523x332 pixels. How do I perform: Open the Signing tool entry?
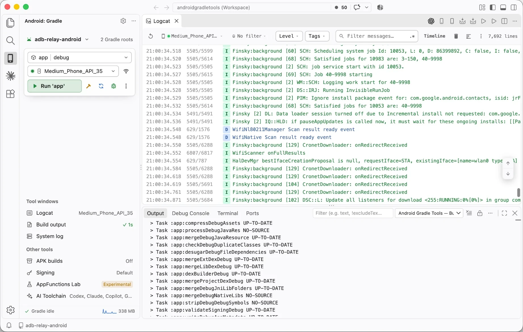click(80, 273)
